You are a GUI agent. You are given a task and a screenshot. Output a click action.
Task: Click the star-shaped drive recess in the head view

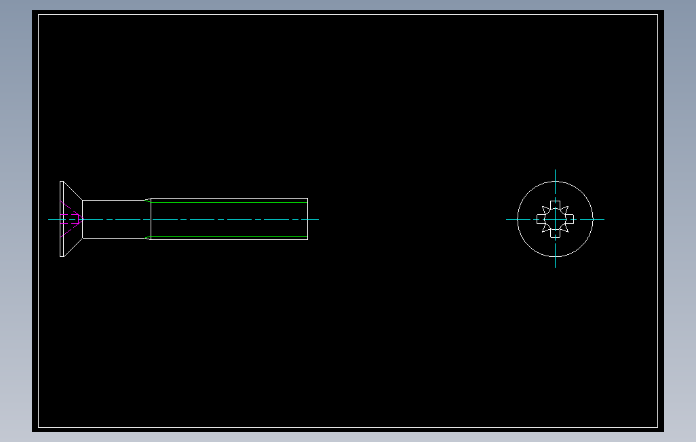click(x=555, y=219)
